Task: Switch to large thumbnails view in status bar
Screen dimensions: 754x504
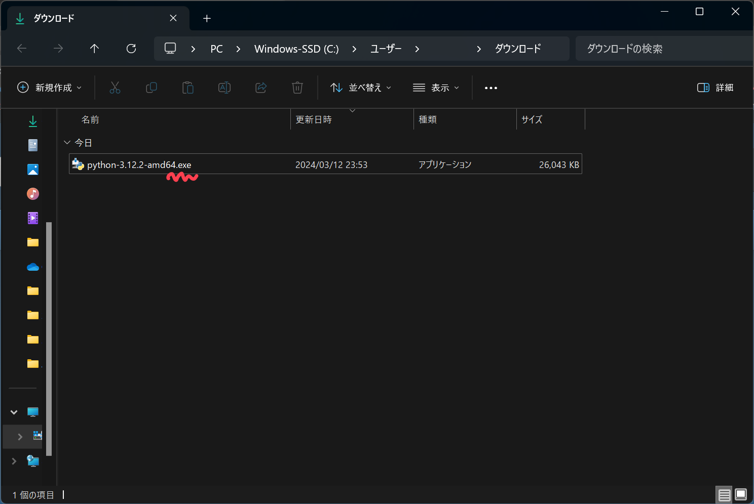Action: click(x=741, y=494)
